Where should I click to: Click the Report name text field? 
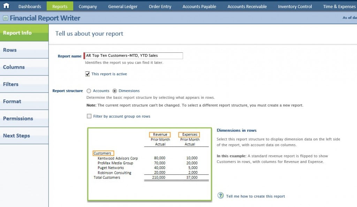(134, 56)
